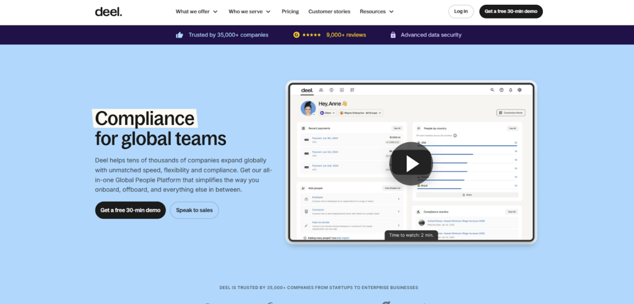Expand the Contractor row chevron

click(398, 211)
